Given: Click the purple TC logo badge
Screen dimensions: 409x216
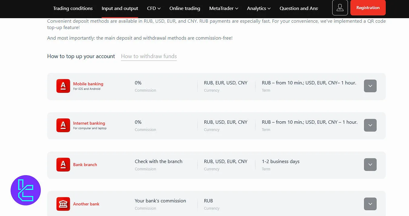Looking at the screenshot, I should 26,190.
